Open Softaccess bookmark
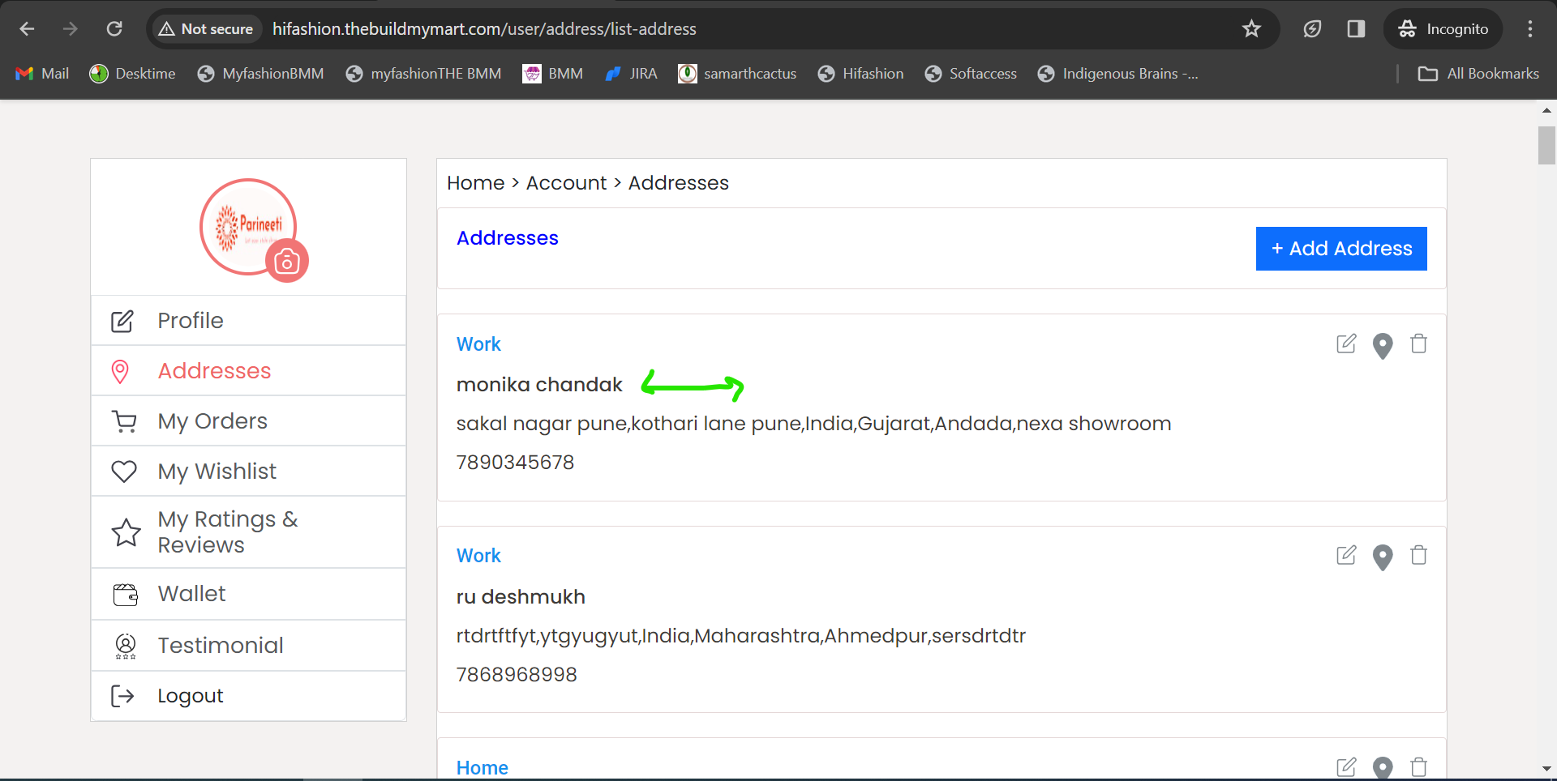The width and height of the screenshot is (1557, 781). (x=971, y=74)
